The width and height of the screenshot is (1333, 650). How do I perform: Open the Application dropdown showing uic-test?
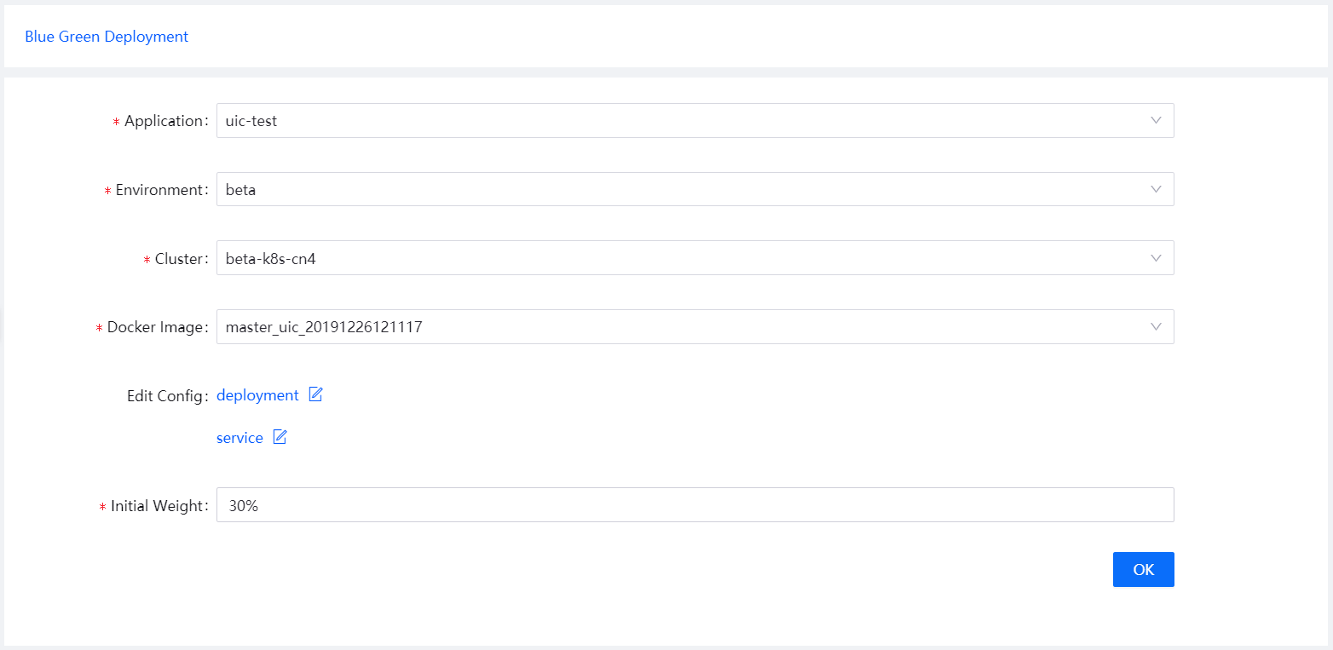coord(682,121)
